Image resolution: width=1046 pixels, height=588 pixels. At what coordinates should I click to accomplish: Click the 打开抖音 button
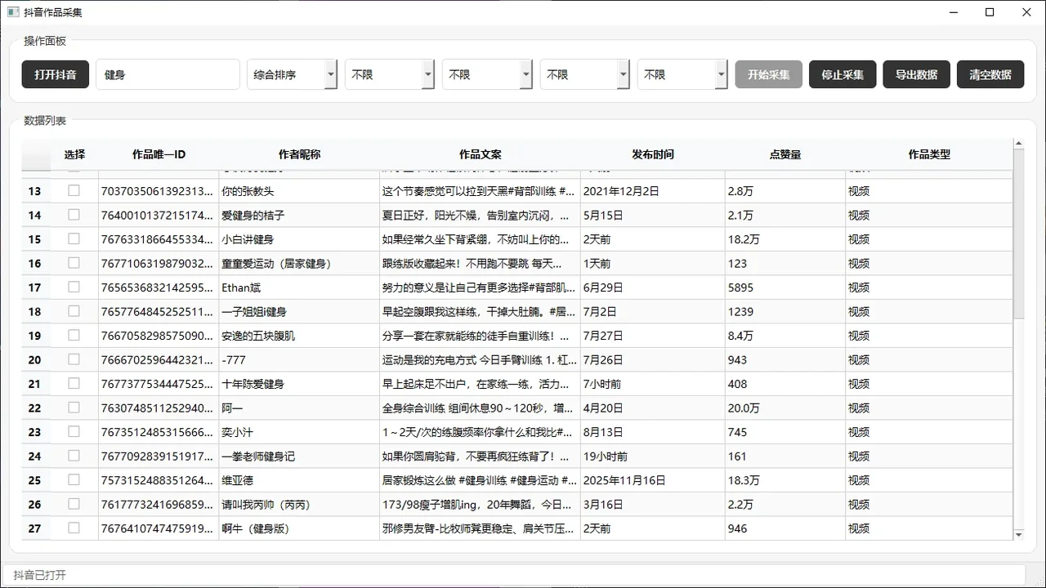click(56, 74)
